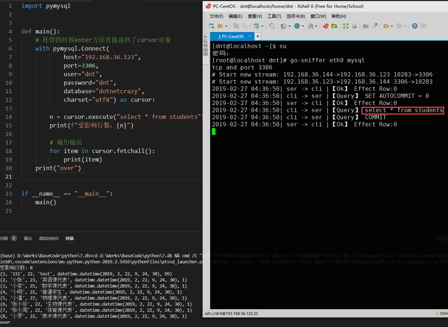
Task: Click the Xshell app icon in title bar
Action: pos(208,6)
